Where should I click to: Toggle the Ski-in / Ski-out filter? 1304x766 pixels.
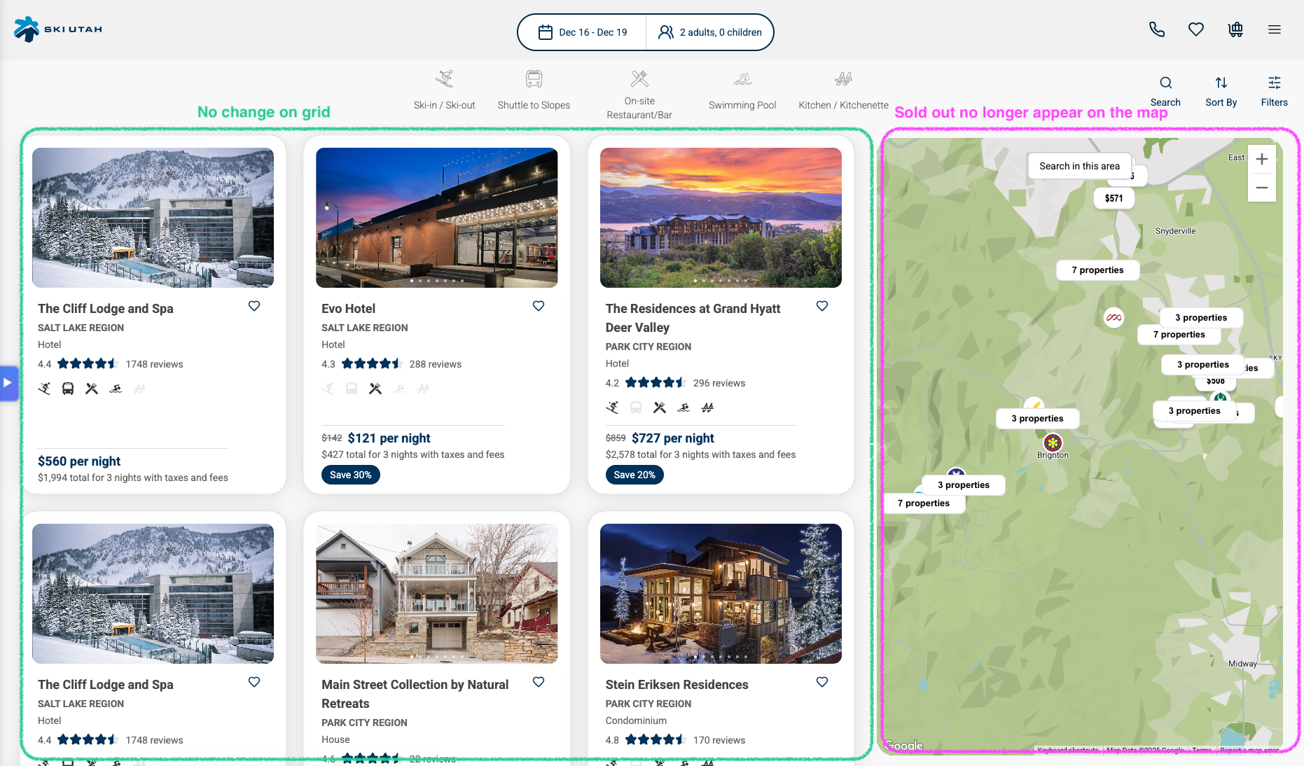pos(444,90)
